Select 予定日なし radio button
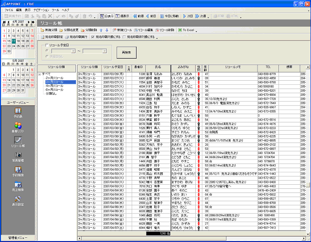 click(x=47, y=56)
